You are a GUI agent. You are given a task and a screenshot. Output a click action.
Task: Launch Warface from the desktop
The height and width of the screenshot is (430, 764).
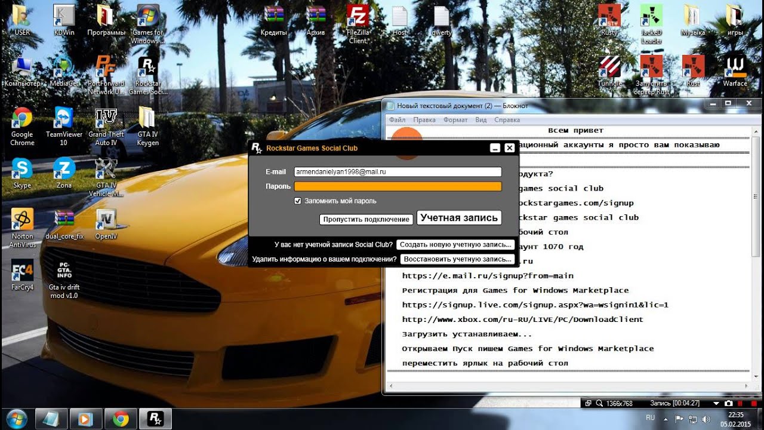pyautogui.click(x=735, y=70)
